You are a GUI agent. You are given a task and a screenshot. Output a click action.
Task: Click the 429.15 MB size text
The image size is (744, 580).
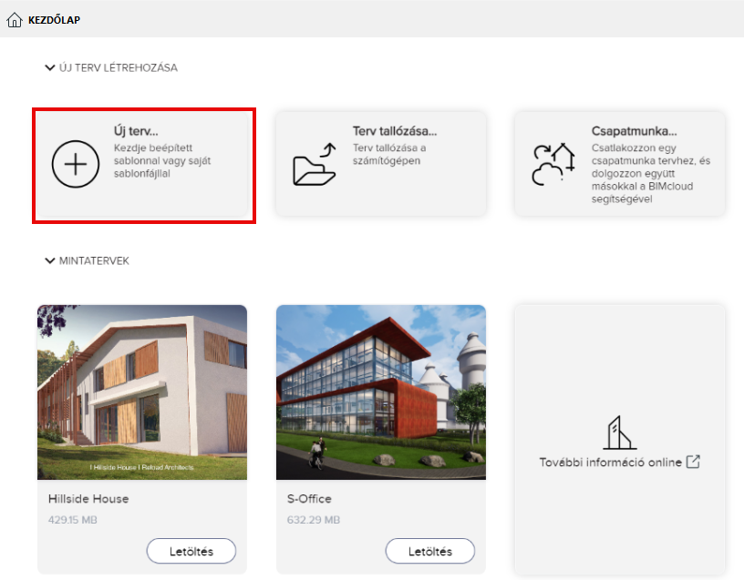[x=73, y=520]
